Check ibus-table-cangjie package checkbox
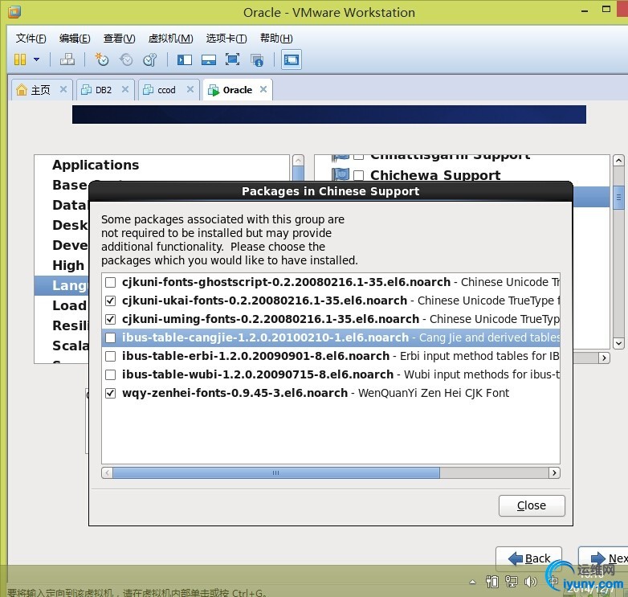The height and width of the screenshot is (597, 628). [110, 337]
